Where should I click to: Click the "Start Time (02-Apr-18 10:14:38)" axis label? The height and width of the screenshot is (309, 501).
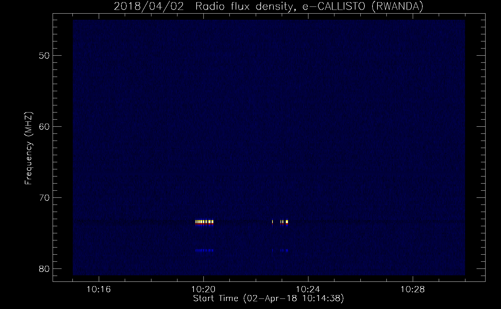(x=268, y=298)
